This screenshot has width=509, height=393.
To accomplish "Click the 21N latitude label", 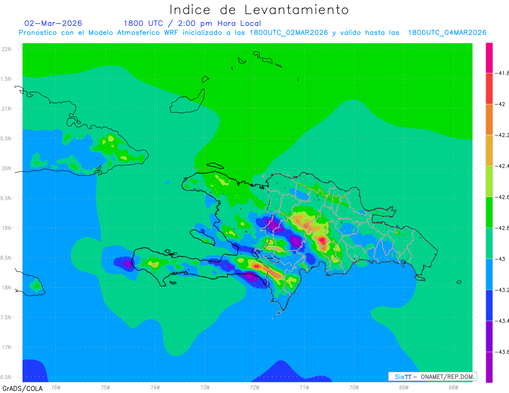I will (7, 109).
